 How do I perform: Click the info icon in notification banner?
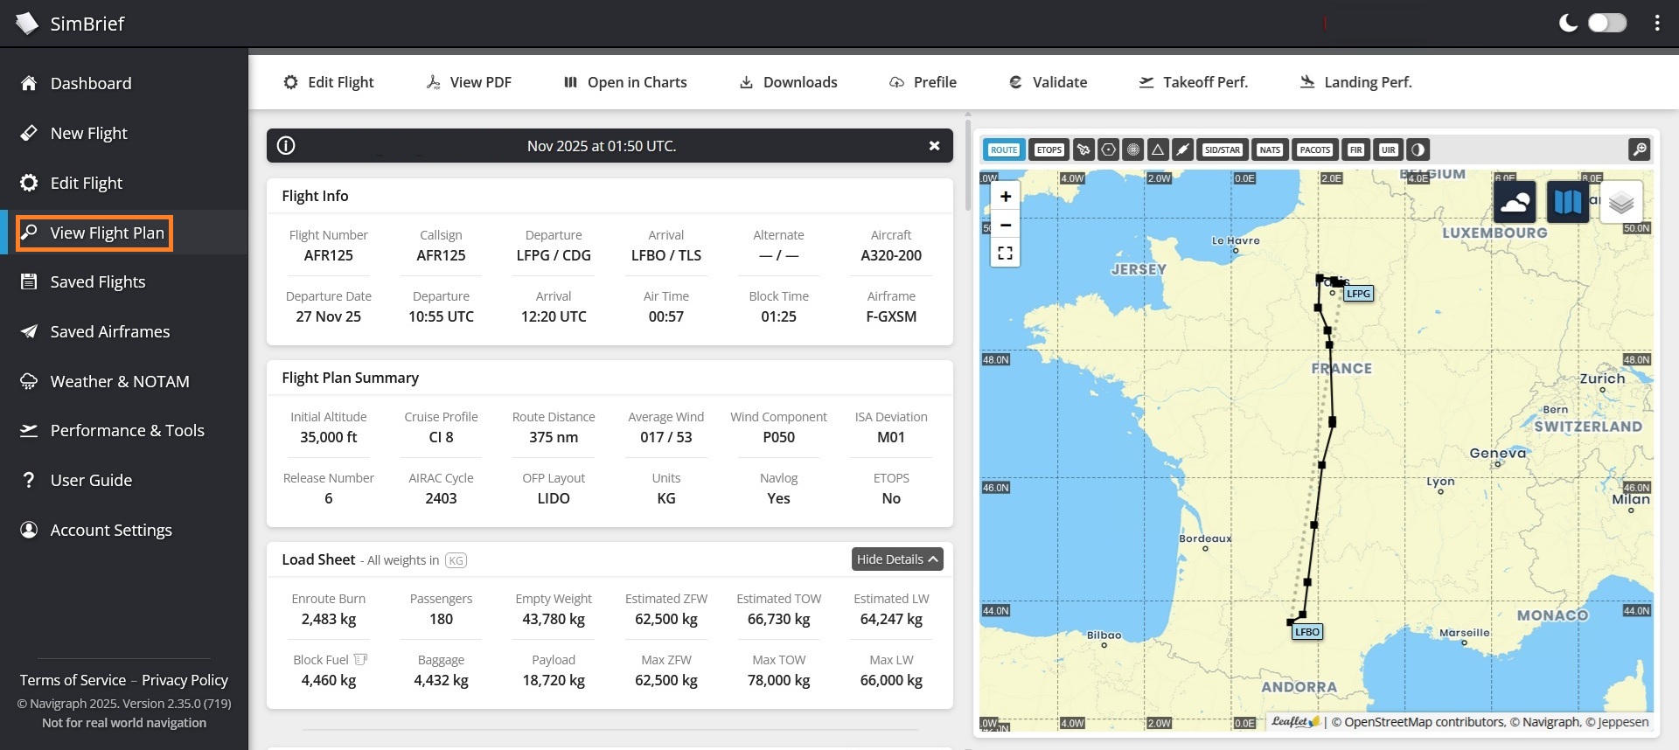click(286, 146)
